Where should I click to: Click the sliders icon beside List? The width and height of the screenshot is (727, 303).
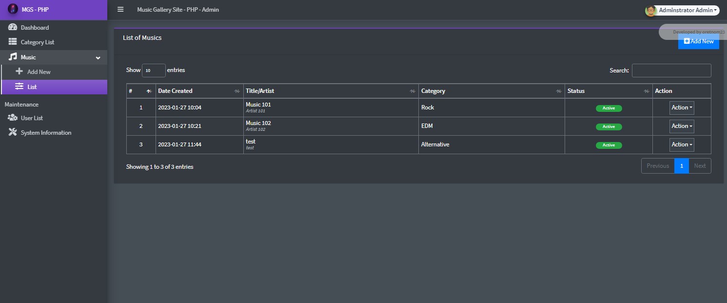pos(20,87)
